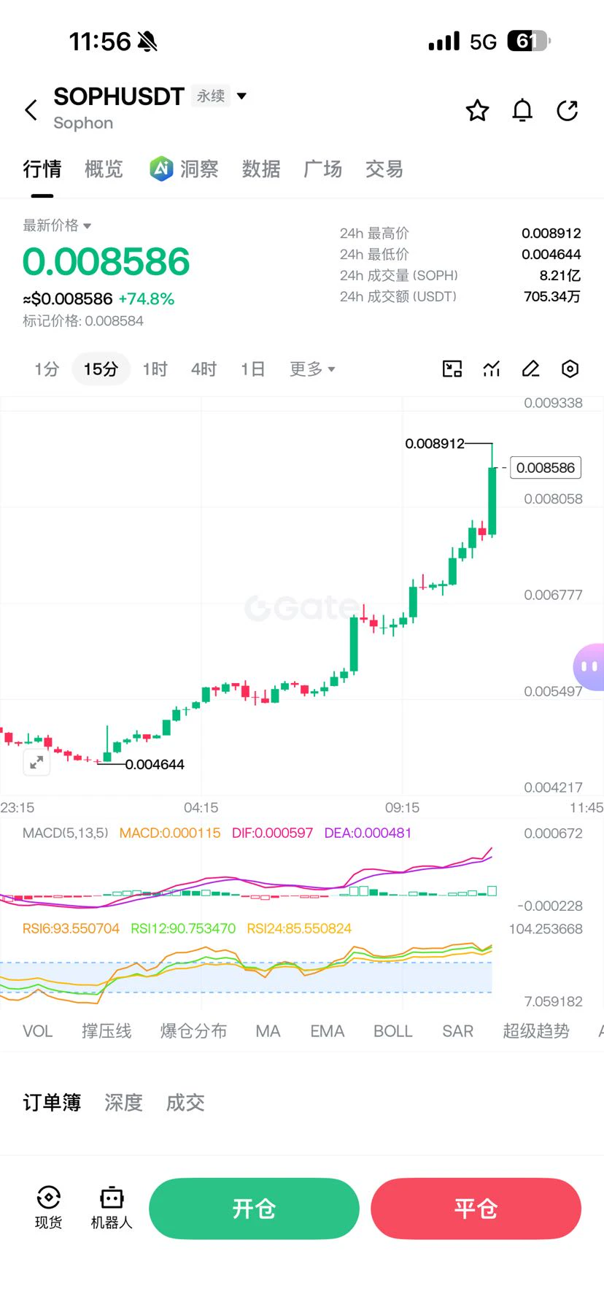Screen dimensions: 604x1310
Task: Open price alert bell icon
Action: (x=522, y=111)
